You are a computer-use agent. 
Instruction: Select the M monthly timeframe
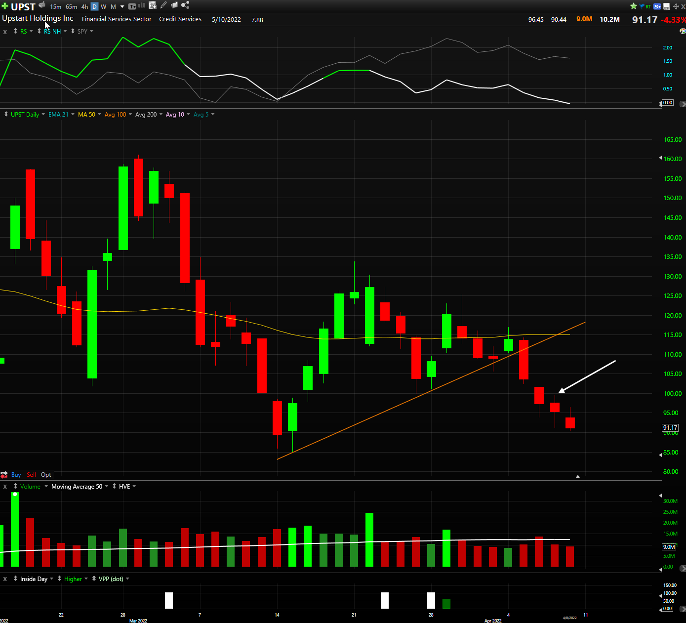tap(113, 6)
